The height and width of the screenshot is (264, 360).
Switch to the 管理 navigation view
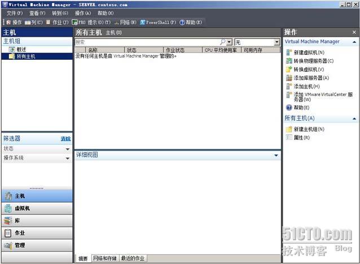(37, 245)
